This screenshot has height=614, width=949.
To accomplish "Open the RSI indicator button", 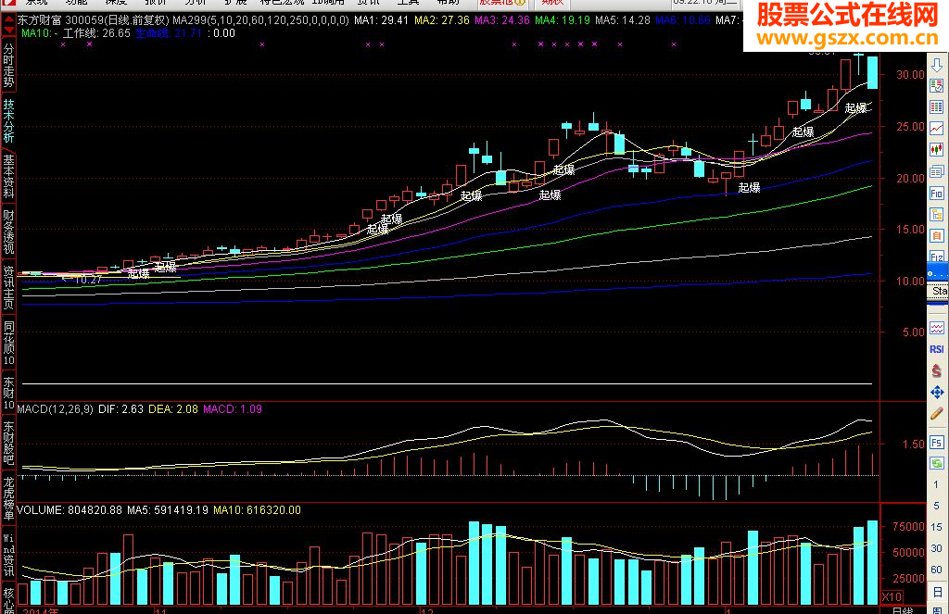I will click(x=936, y=349).
